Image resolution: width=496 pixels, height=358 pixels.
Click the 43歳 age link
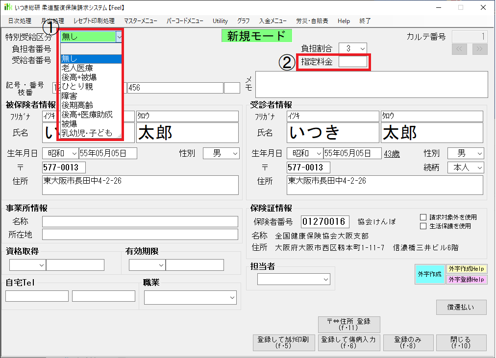[x=392, y=154]
